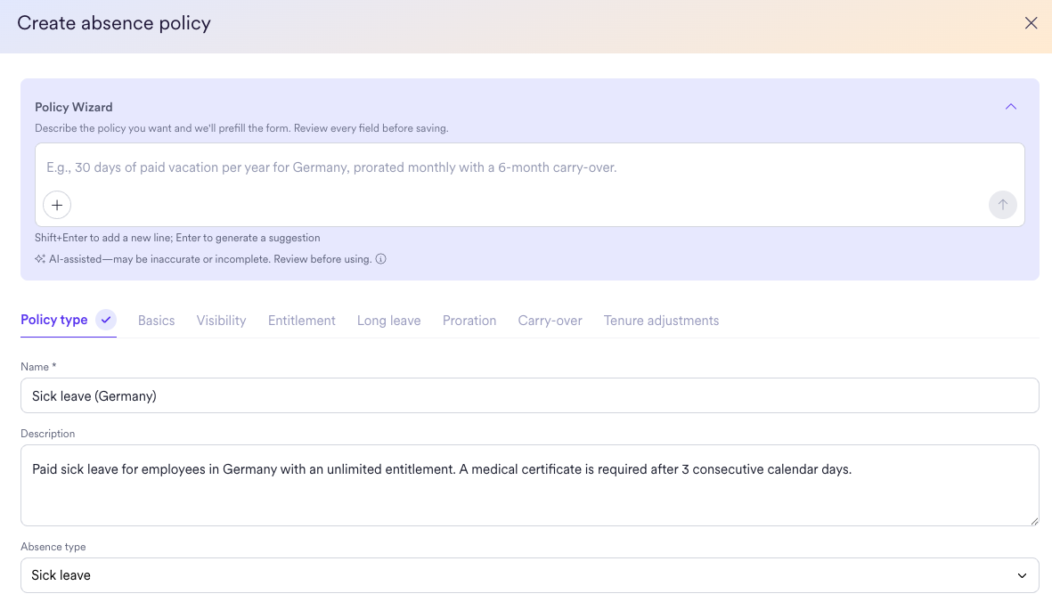Viewport: 1052px width, 602px height.
Task: Open the Carry-over tab
Action: pyautogui.click(x=550, y=321)
